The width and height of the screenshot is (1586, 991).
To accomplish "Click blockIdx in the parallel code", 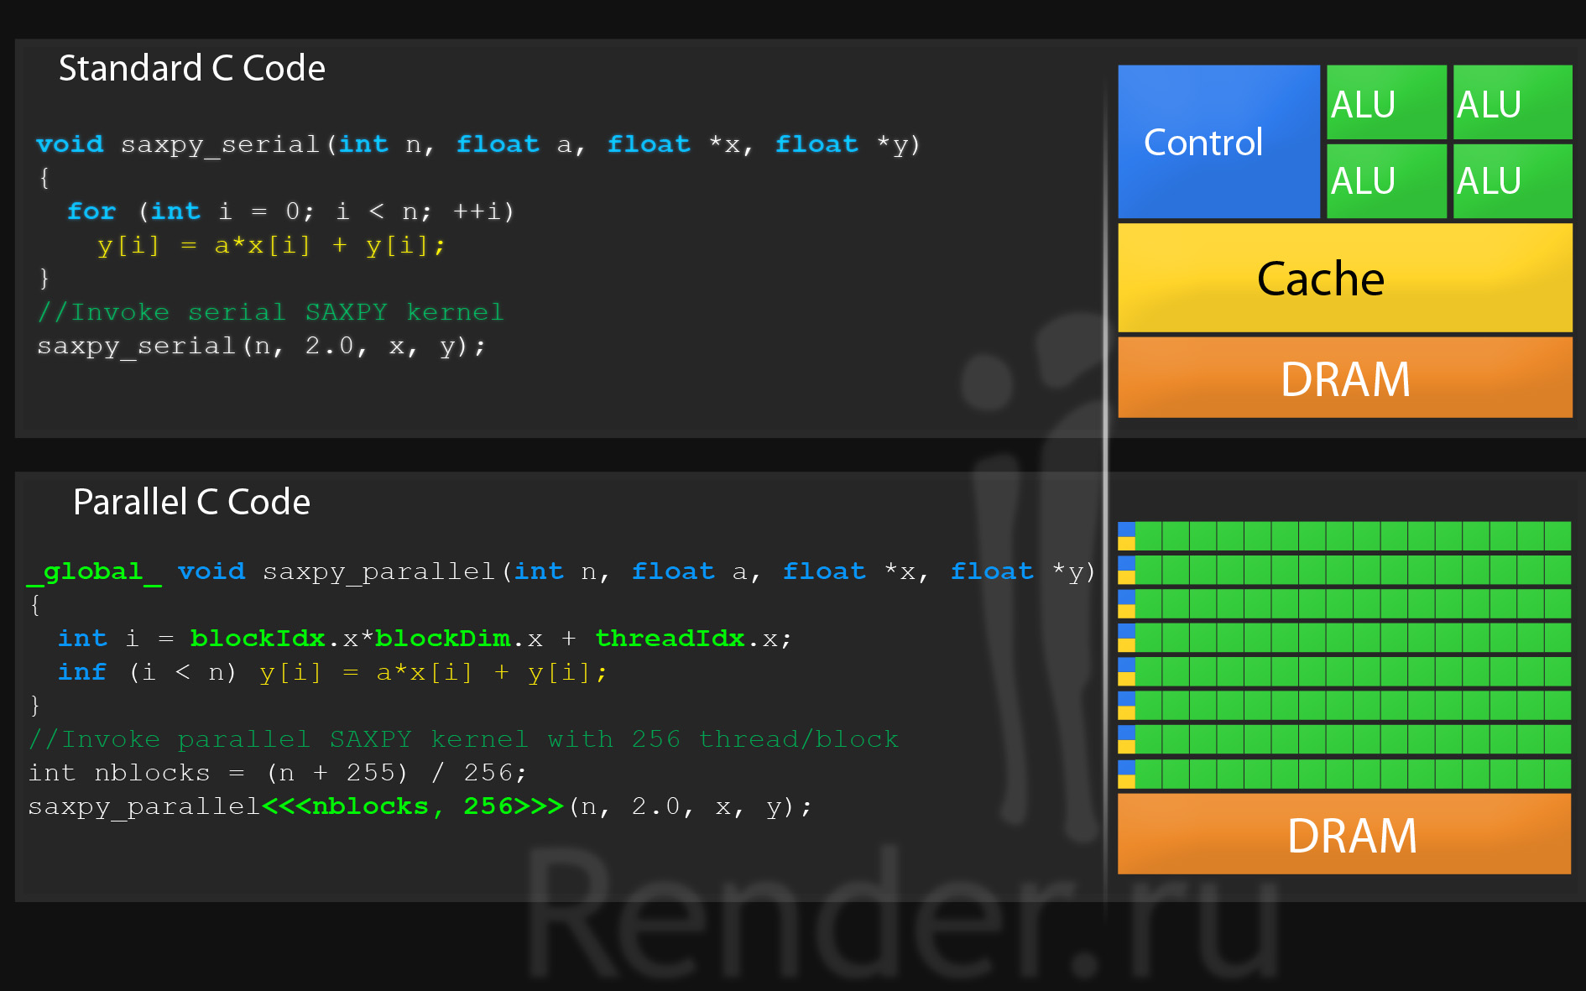I will click(x=257, y=639).
